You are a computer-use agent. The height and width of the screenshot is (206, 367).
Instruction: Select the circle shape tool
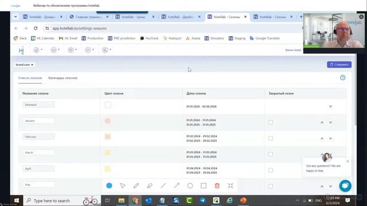click(190, 185)
